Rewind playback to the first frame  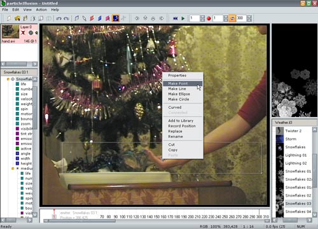(x=175, y=18)
